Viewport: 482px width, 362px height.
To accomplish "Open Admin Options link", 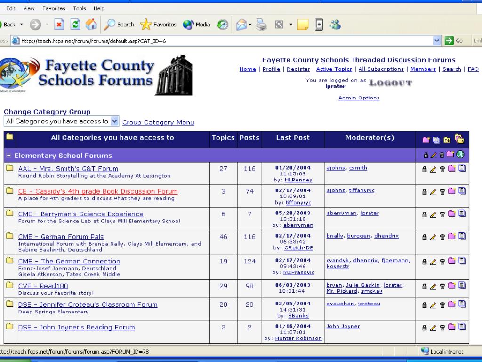I will pos(359,98).
